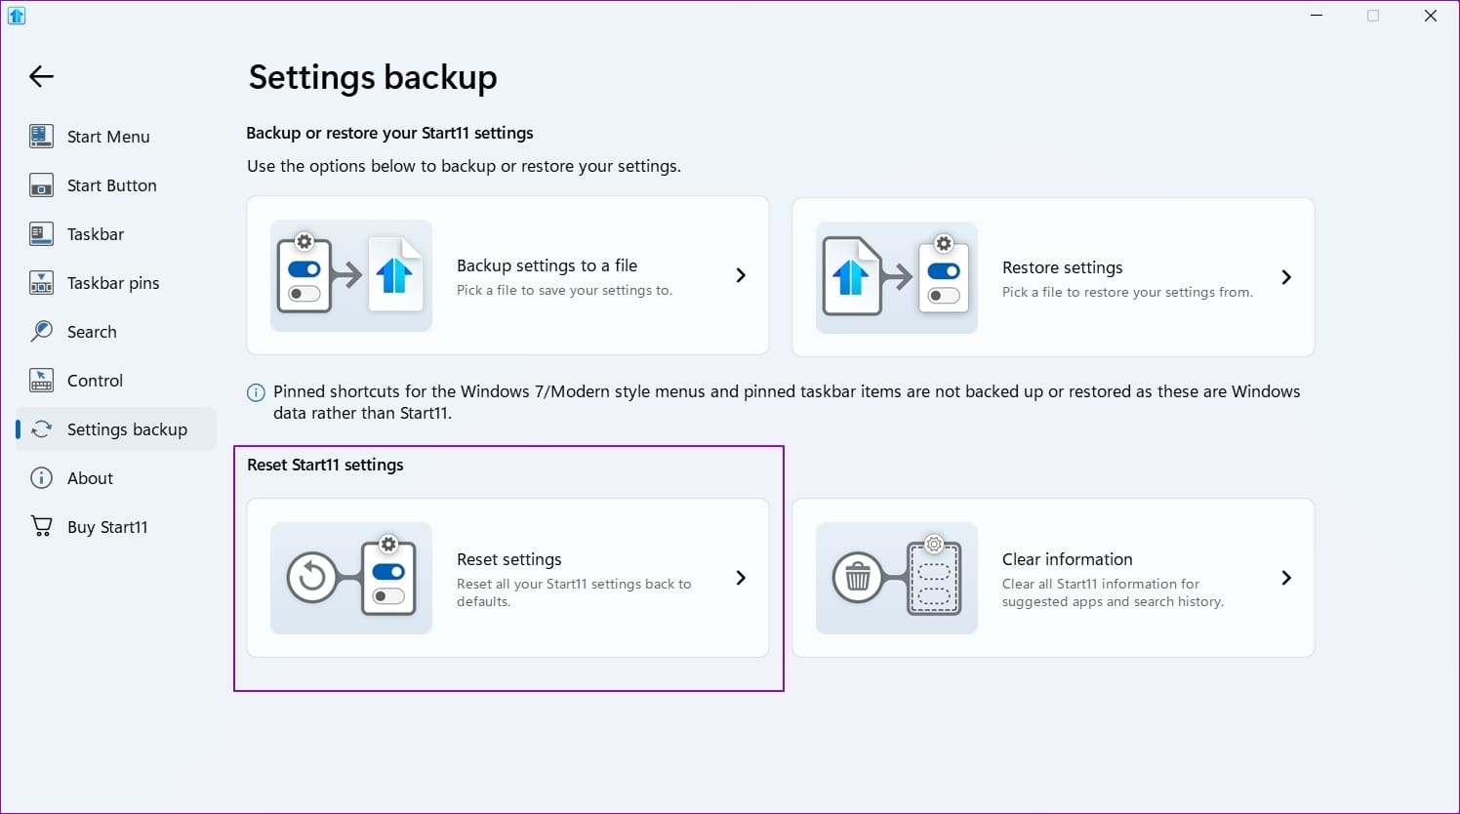The height and width of the screenshot is (814, 1460).
Task: Select the Reset settings option
Action: point(507,578)
